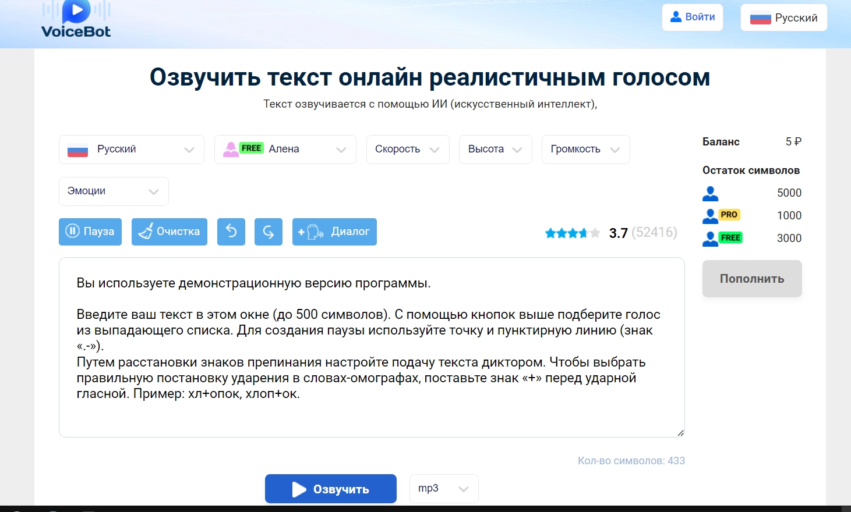The width and height of the screenshot is (851, 512).
Task: Click the 'Остаток символов' heading
Action: point(751,170)
